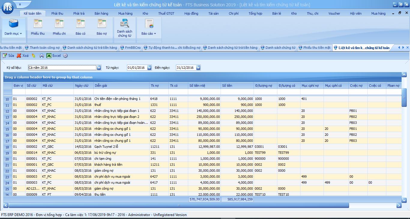Image resolution: width=410 pixels, height=219 pixels.
Task: Select row Chi tiền điện văn phòng tháng 1
Action: [x=202, y=99]
